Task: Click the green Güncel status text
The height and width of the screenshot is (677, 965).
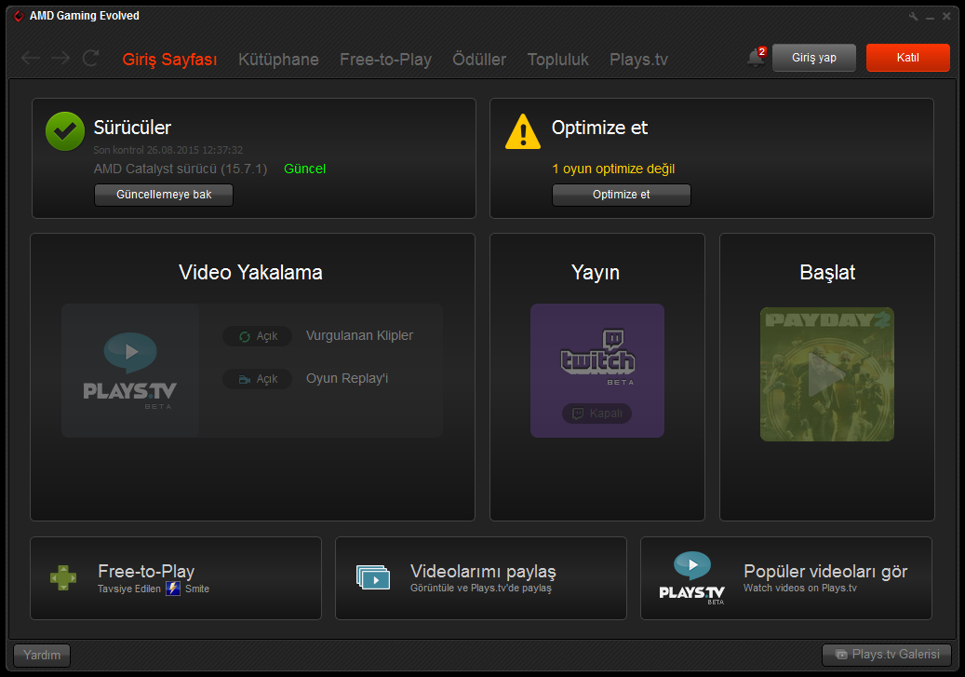Action: (x=304, y=169)
